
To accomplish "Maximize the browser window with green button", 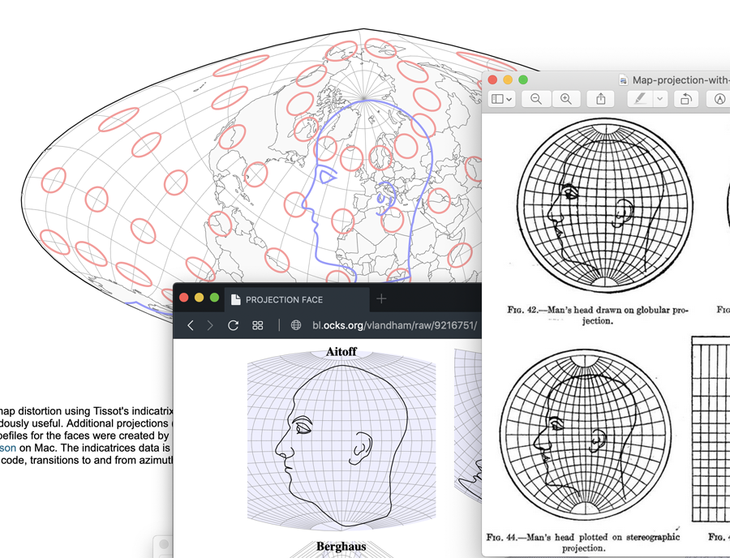I will pos(215,298).
